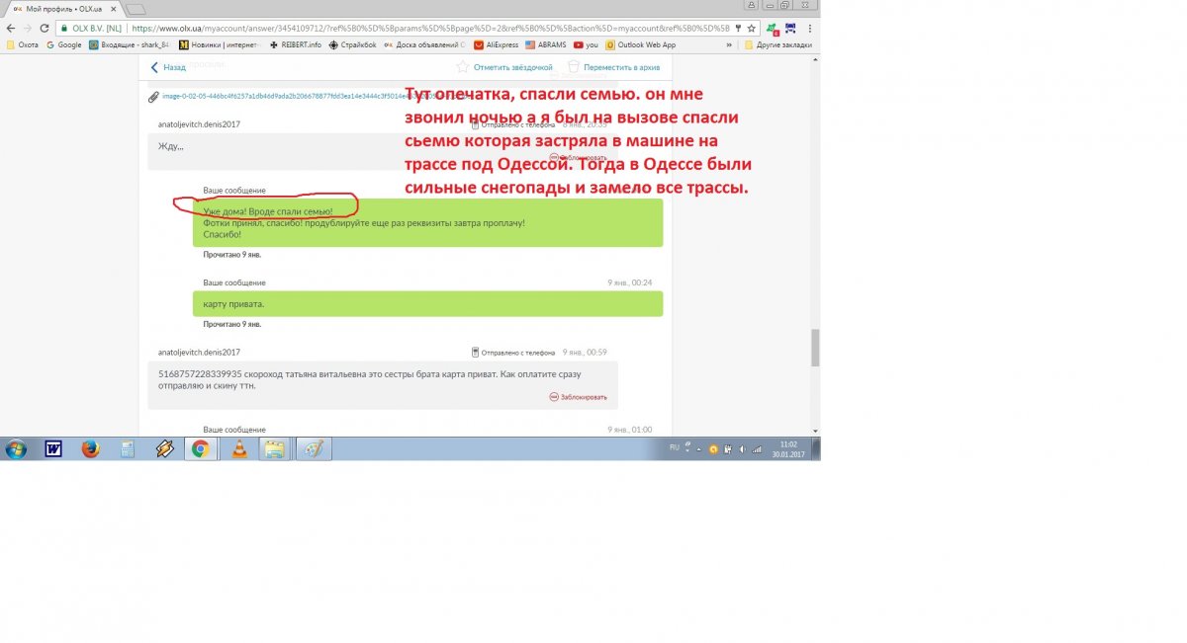Click the message 'Жду...'
1187x643 pixels.
click(170, 146)
